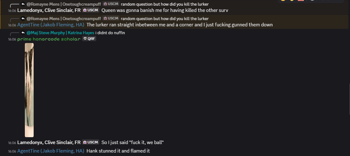Click the USCM tag beside Lamedonyx's Queen message
The image size is (350, 156).
click(x=91, y=10)
